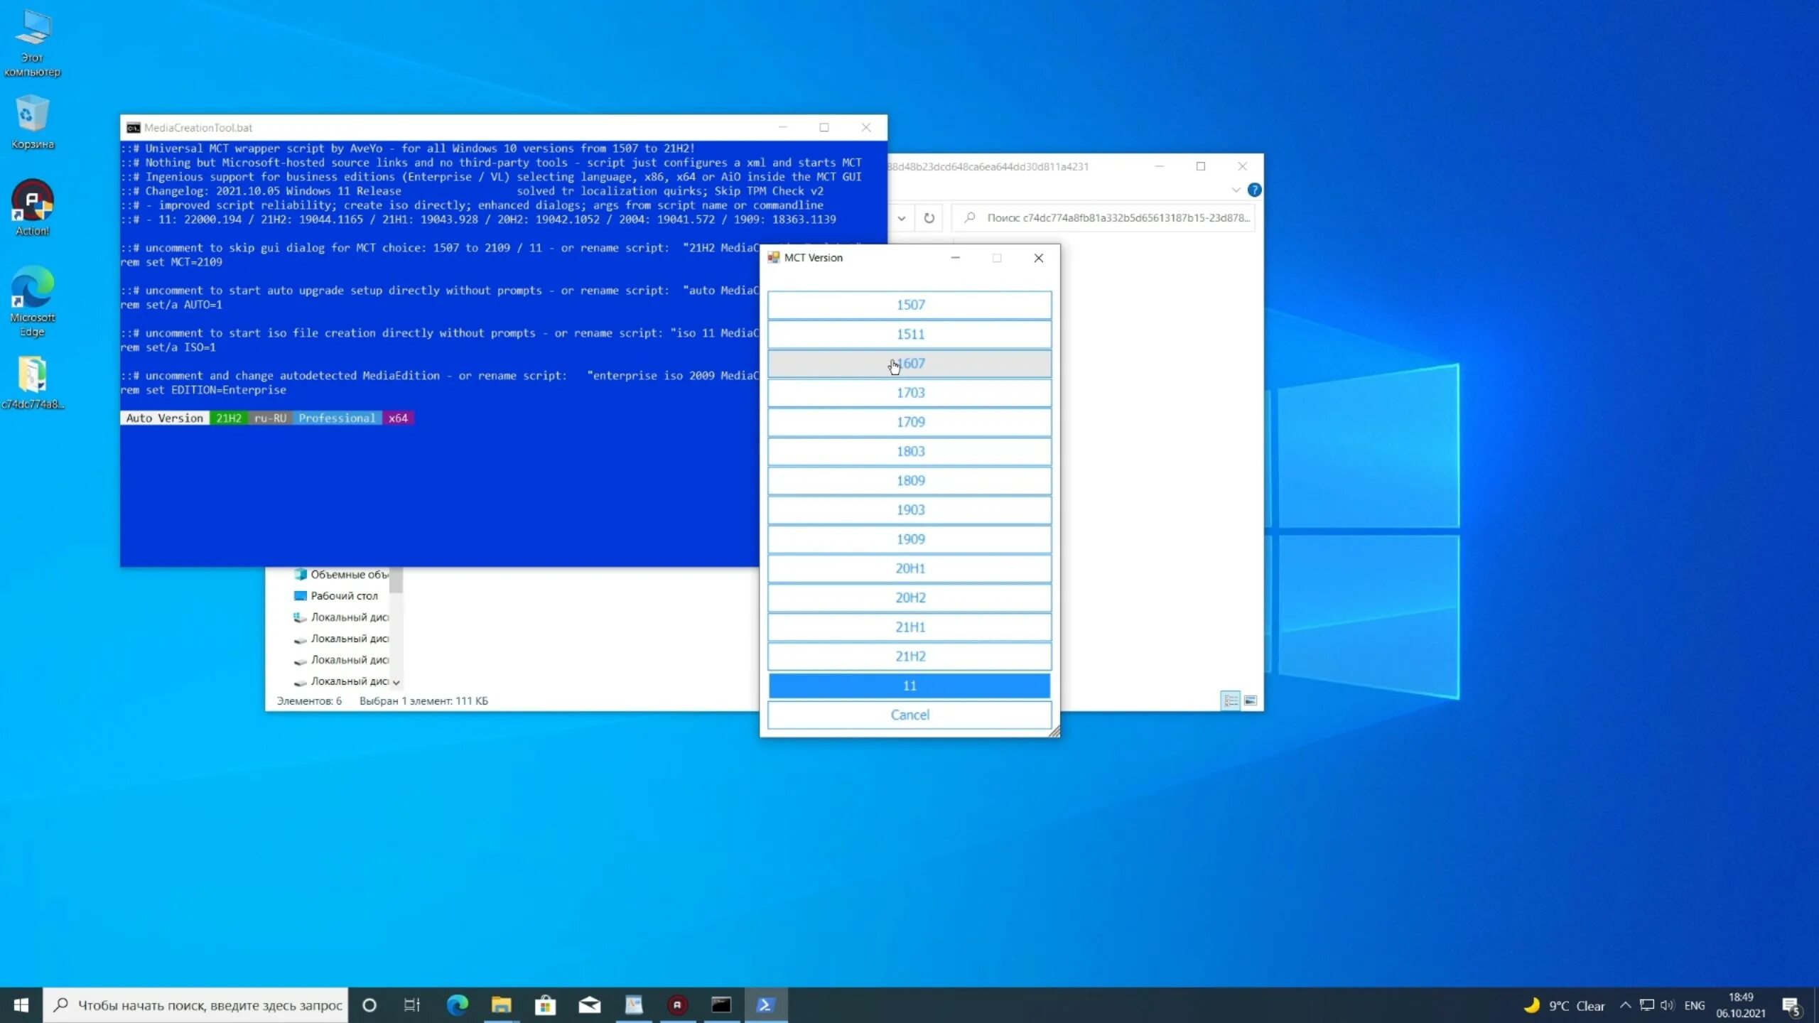This screenshot has height=1023, width=1819.
Task: Choose the 21H2 version button
Action: 909,656
